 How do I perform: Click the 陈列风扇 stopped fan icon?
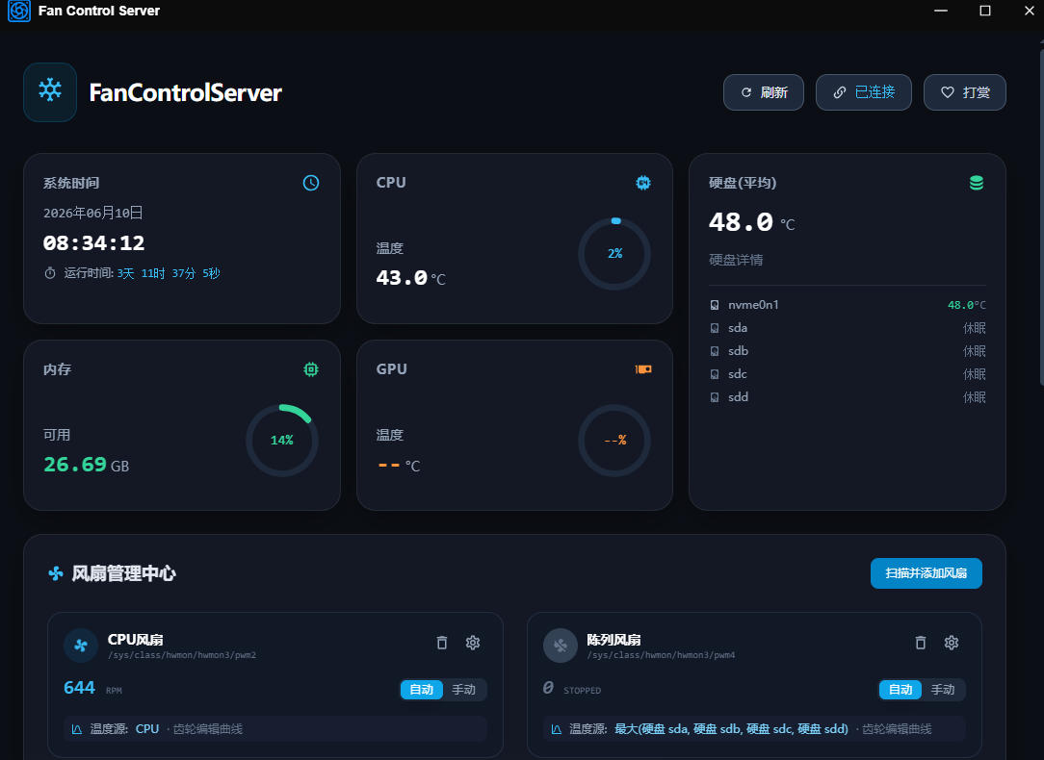(x=560, y=646)
